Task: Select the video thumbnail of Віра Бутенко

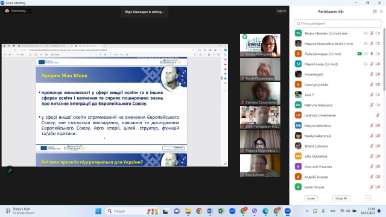Action: (x=260, y=166)
